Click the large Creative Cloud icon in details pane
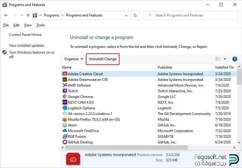This screenshot has height=168, width=242. click(x=73, y=159)
